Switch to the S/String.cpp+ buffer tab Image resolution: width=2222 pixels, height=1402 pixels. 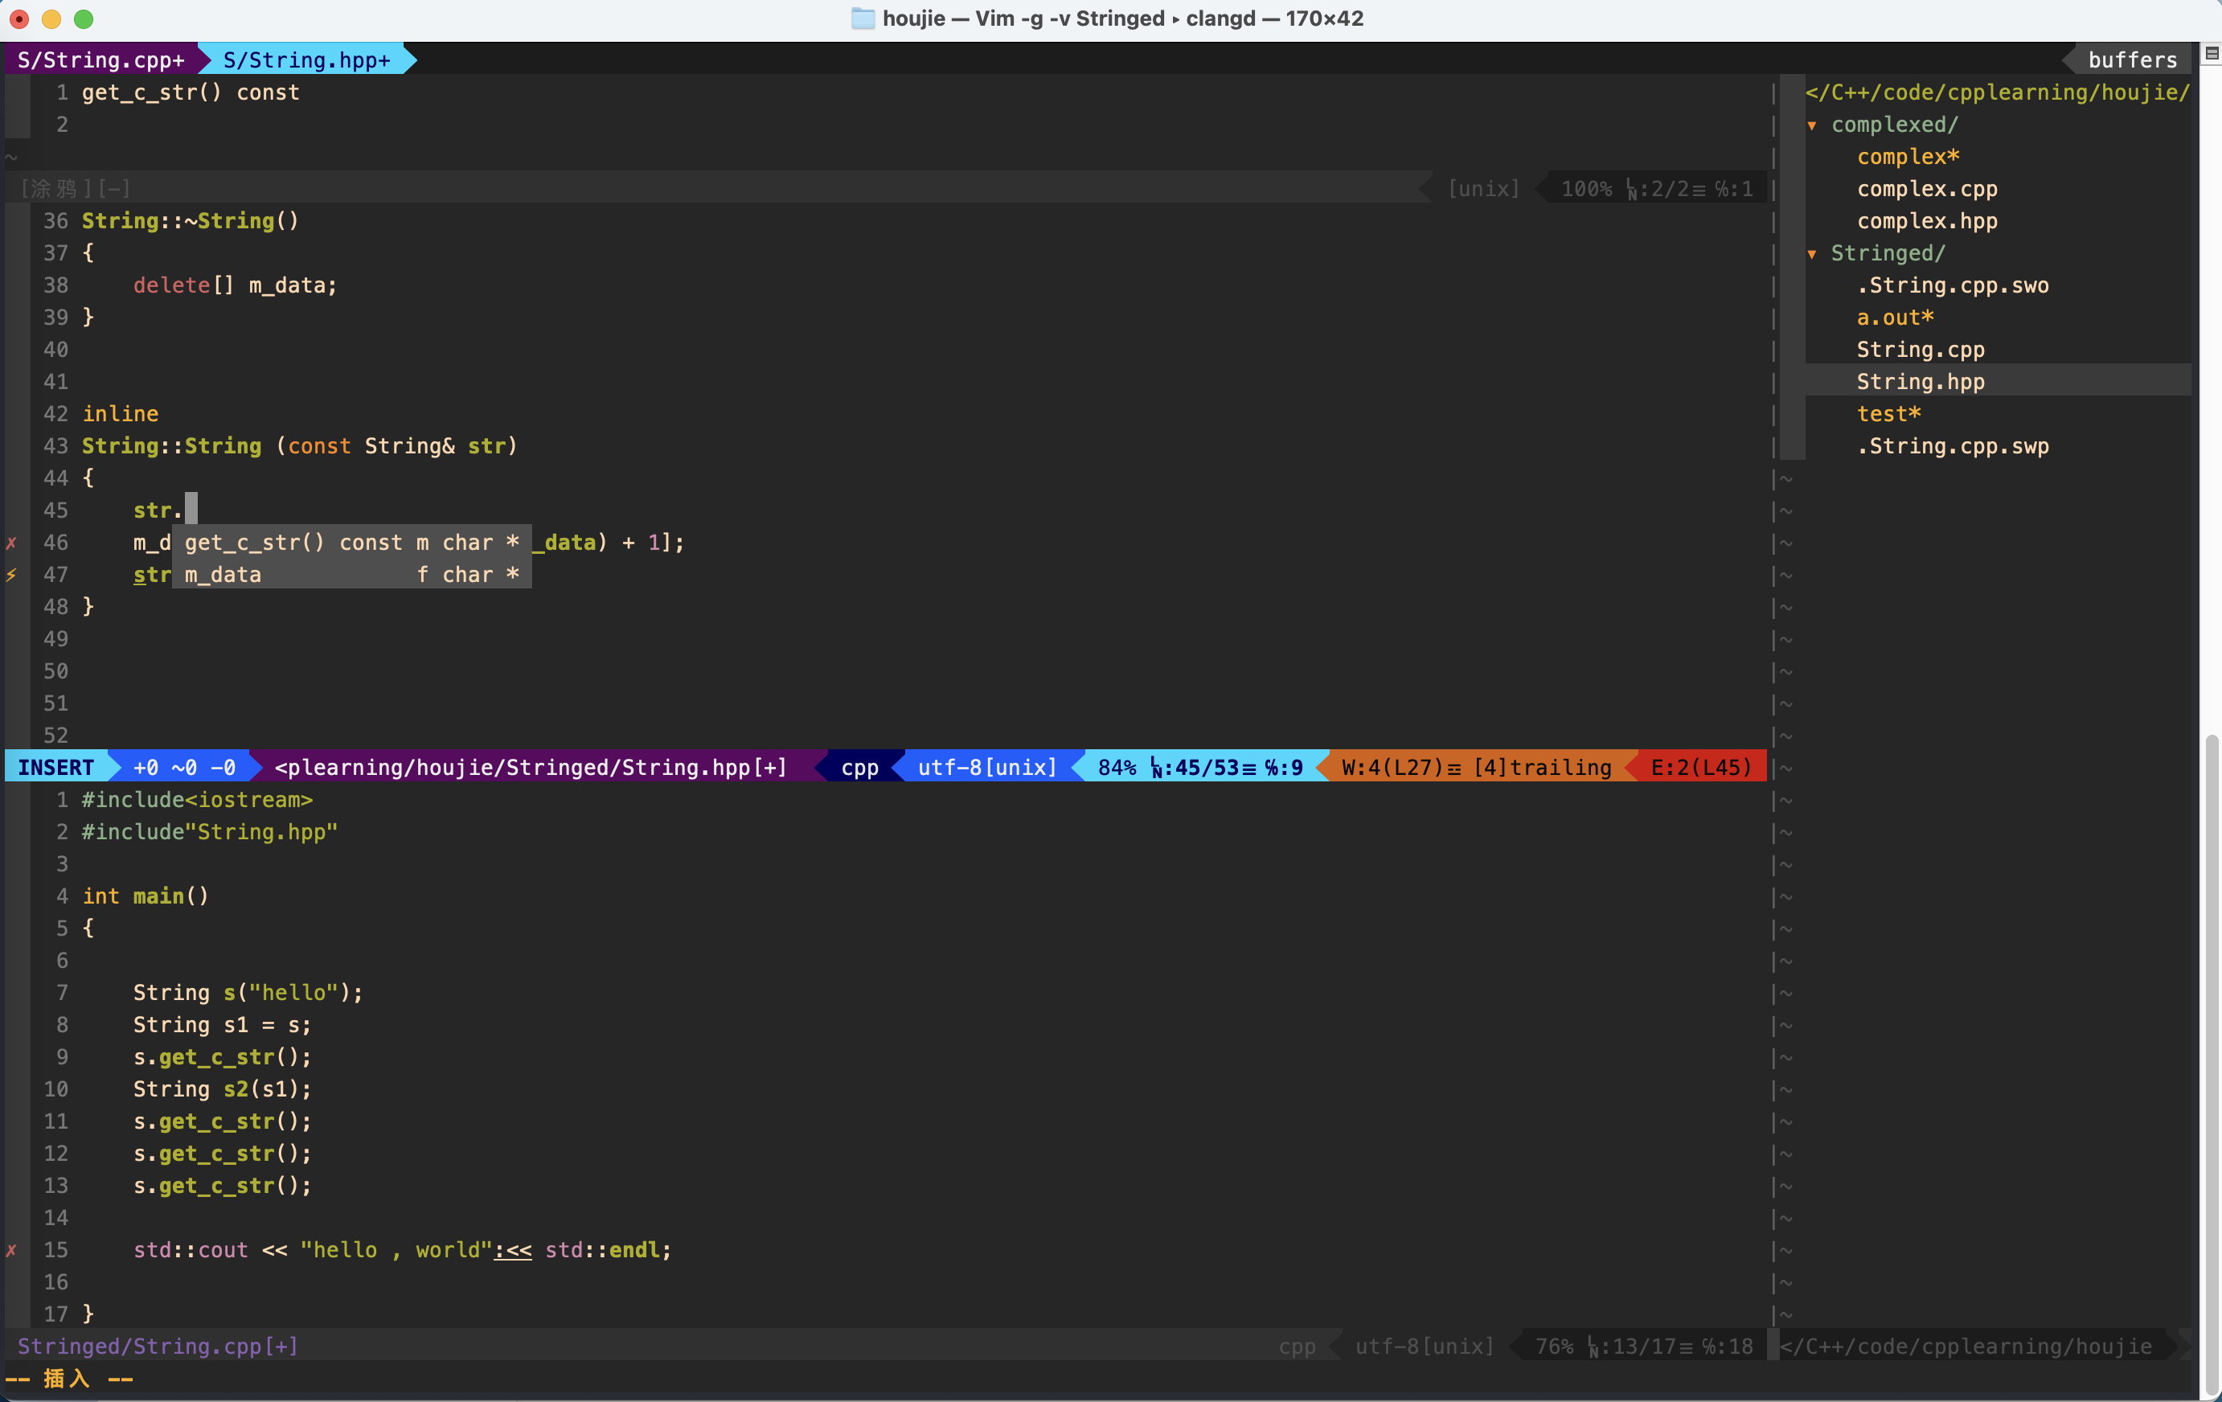(x=100, y=60)
